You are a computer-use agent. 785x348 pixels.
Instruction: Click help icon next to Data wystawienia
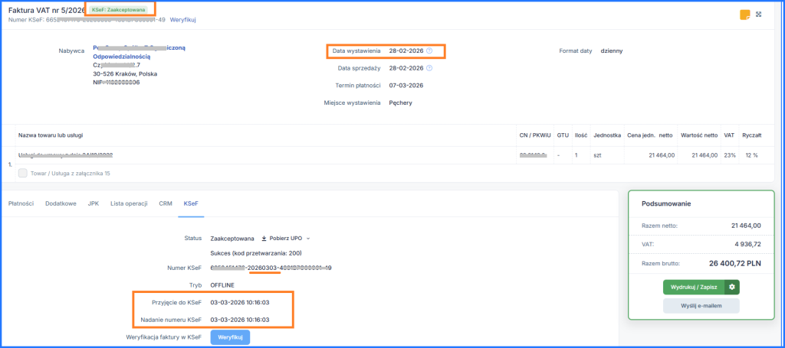tap(429, 51)
